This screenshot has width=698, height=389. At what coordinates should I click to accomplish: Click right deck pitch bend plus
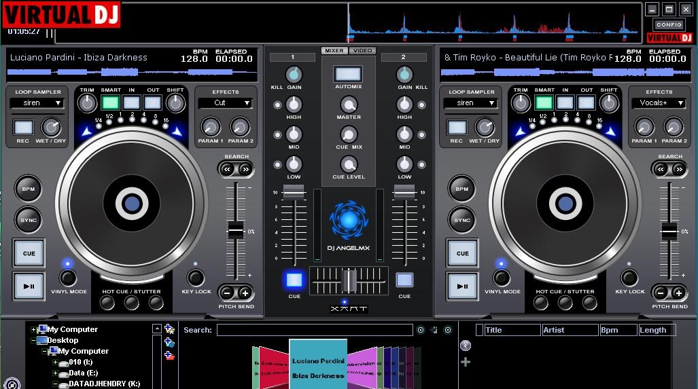[x=678, y=293]
